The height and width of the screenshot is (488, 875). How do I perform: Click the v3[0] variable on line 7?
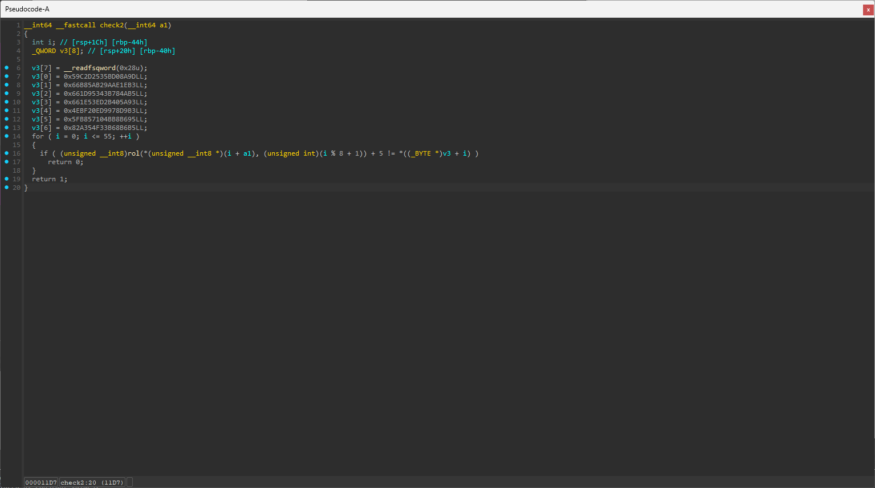click(42, 76)
